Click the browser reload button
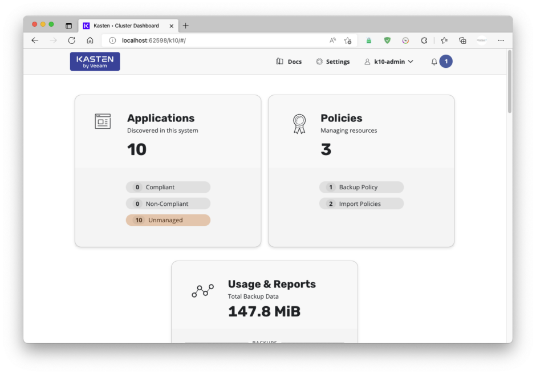The height and width of the screenshot is (374, 536). point(71,40)
